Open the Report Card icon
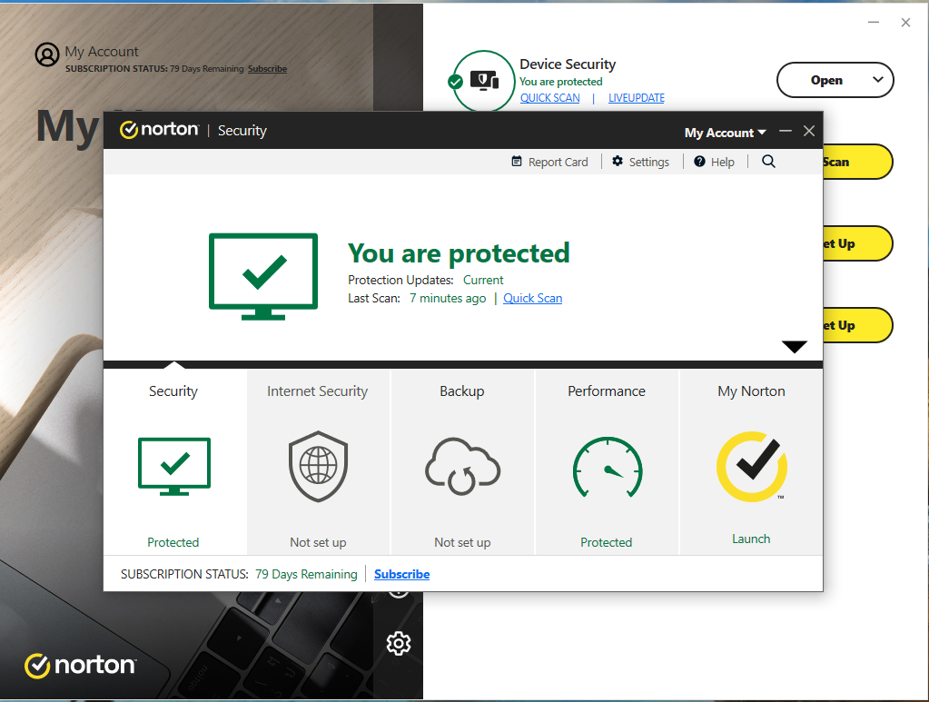 pos(517,161)
